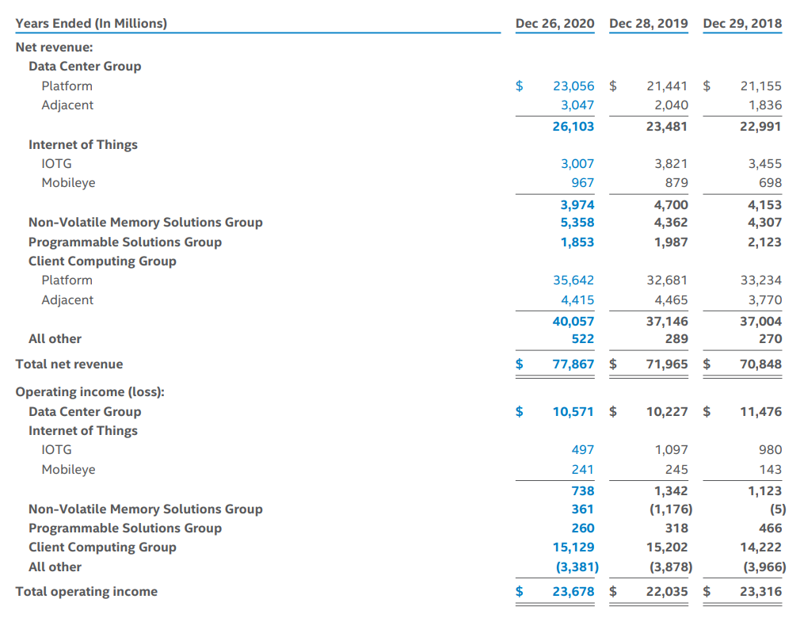Select the subtotal 4,153
Screen dimensions: 804x618
[x=765, y=205]
